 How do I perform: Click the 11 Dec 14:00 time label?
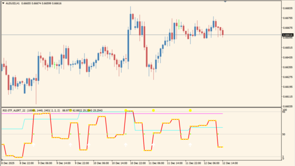click(x=174, y=163)
